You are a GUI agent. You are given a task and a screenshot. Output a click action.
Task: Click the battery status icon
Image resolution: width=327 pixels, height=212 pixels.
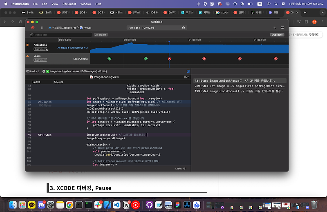click(250, 4)
